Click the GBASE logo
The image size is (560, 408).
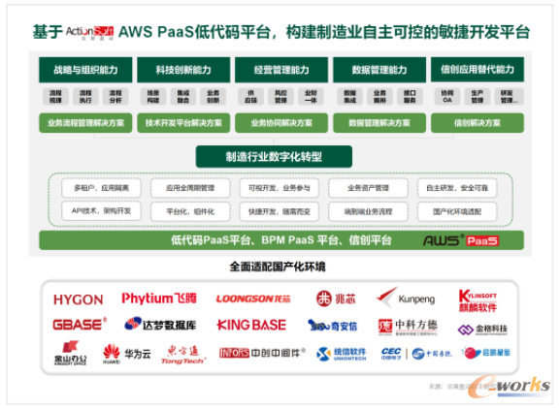(x=80, y=325)
